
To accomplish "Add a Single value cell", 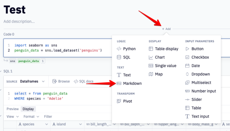I will coord(162,66).
